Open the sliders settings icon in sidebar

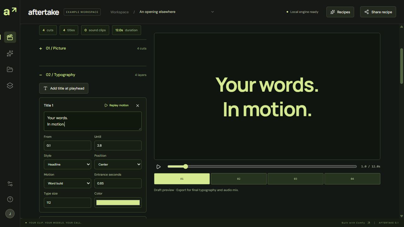[10, 184]
